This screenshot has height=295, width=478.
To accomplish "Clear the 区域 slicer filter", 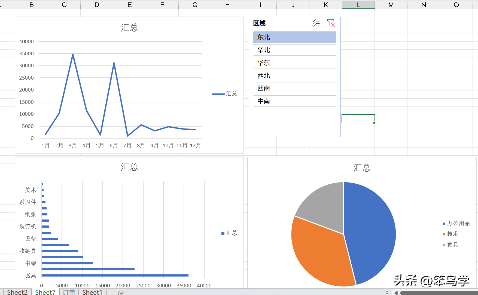I will [331, 23].
